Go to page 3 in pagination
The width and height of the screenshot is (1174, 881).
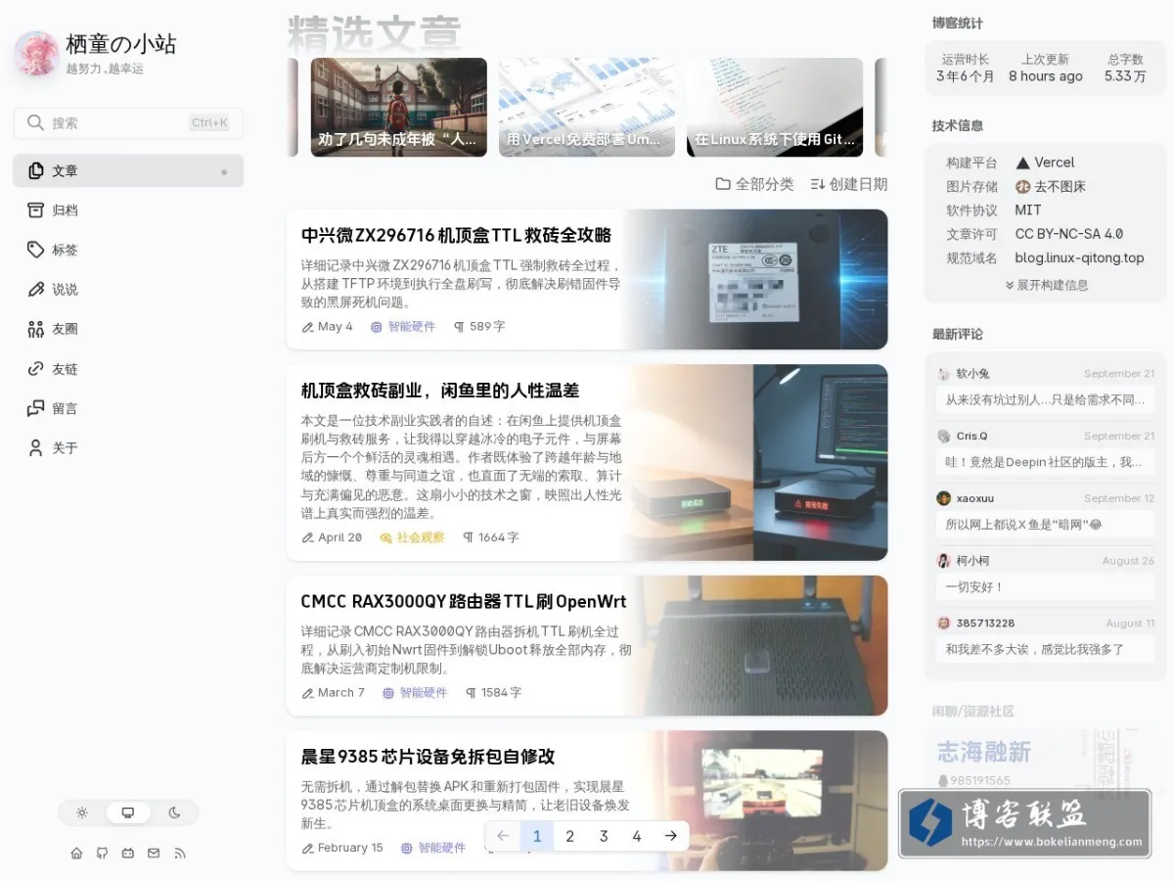[x=604, y=836]
